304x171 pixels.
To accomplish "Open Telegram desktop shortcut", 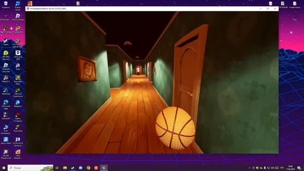I will click(x=18, y=104).
